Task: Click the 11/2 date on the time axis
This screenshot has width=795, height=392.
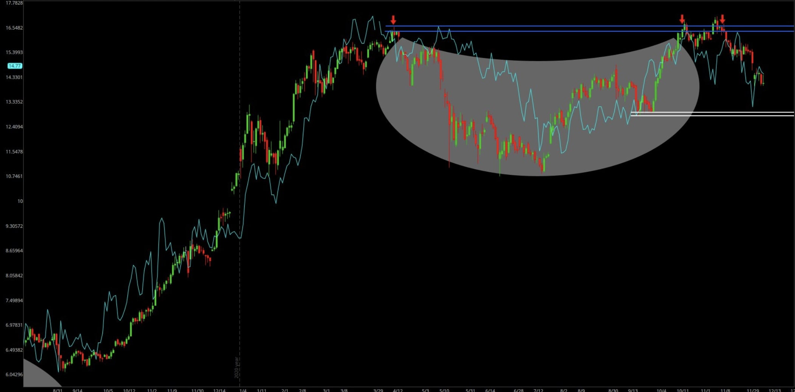Action: tap(152, 390)
